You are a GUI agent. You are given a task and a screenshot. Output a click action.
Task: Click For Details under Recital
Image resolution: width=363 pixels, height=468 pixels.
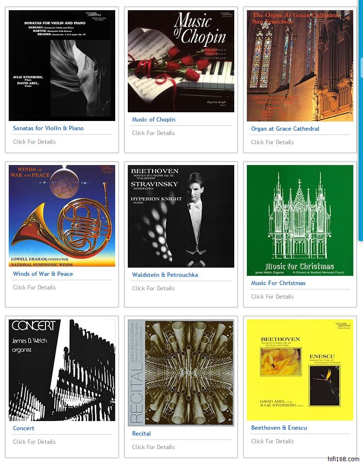click(153, 447)
